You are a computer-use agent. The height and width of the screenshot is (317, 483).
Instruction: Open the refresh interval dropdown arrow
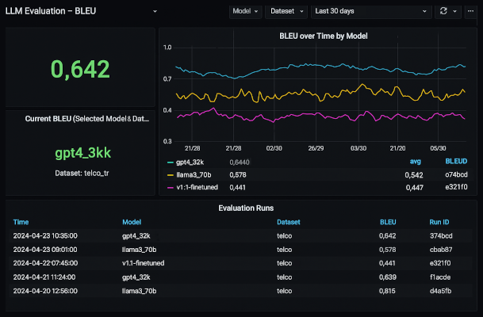(x=454, y=12)
